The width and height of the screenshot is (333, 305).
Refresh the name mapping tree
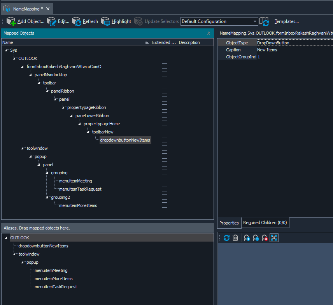pos(77,21)
